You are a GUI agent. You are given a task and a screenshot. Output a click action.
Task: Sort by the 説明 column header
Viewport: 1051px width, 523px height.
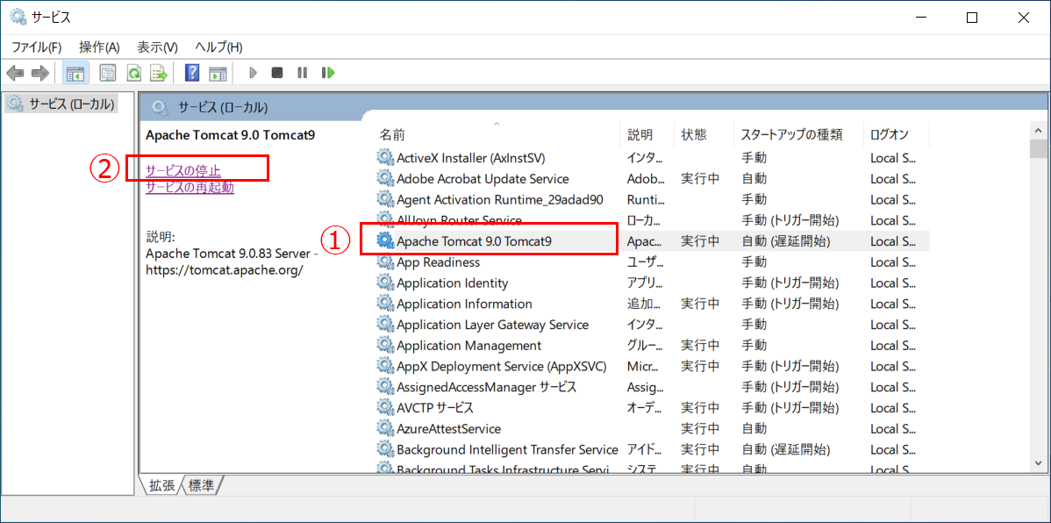click(x=647, y=134)
